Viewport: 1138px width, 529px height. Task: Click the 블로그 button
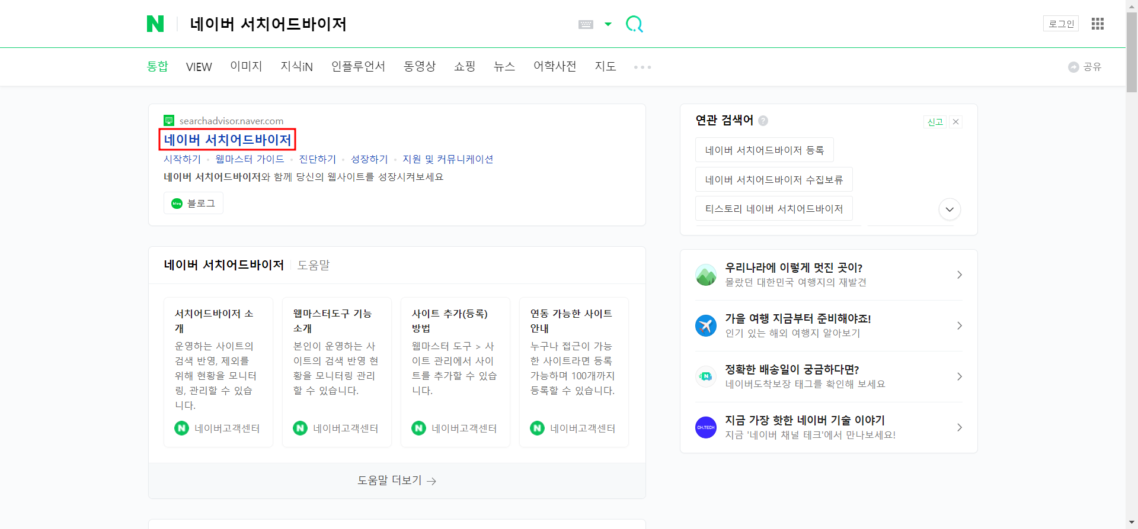(193, 203)
